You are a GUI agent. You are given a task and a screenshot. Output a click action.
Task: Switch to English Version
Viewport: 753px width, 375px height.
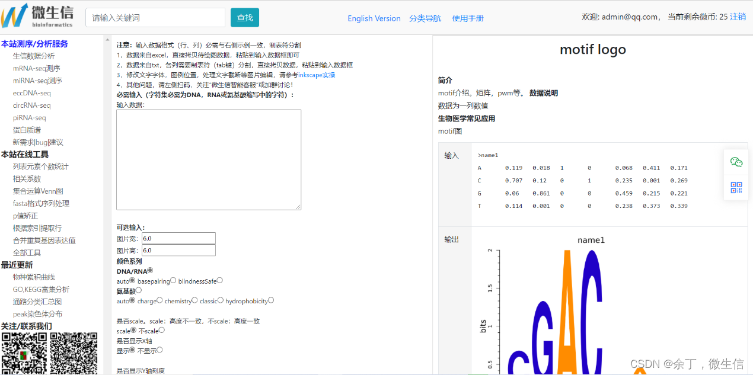374,18
